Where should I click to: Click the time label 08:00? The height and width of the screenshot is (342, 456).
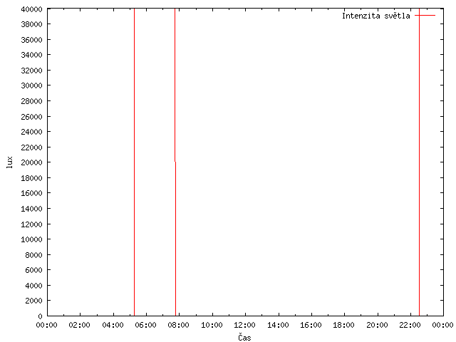point(179,325)
